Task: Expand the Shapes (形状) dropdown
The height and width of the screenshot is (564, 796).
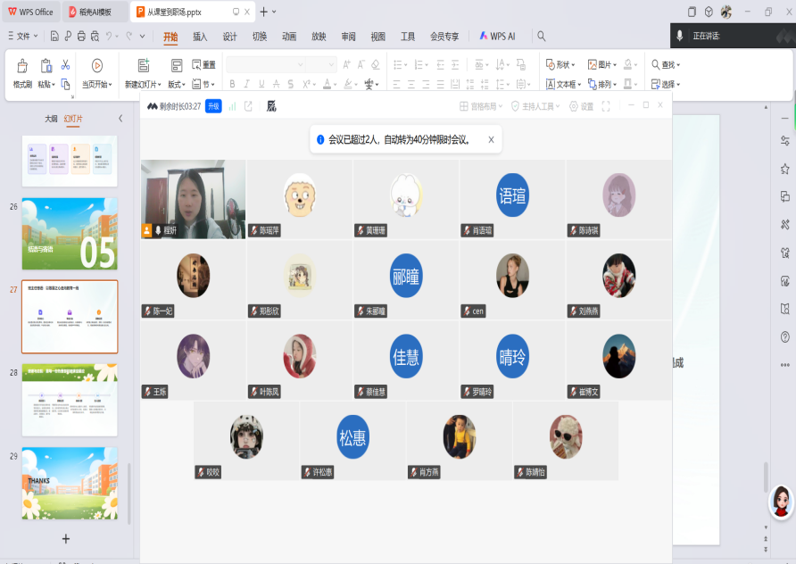Action: pos(560,65)
